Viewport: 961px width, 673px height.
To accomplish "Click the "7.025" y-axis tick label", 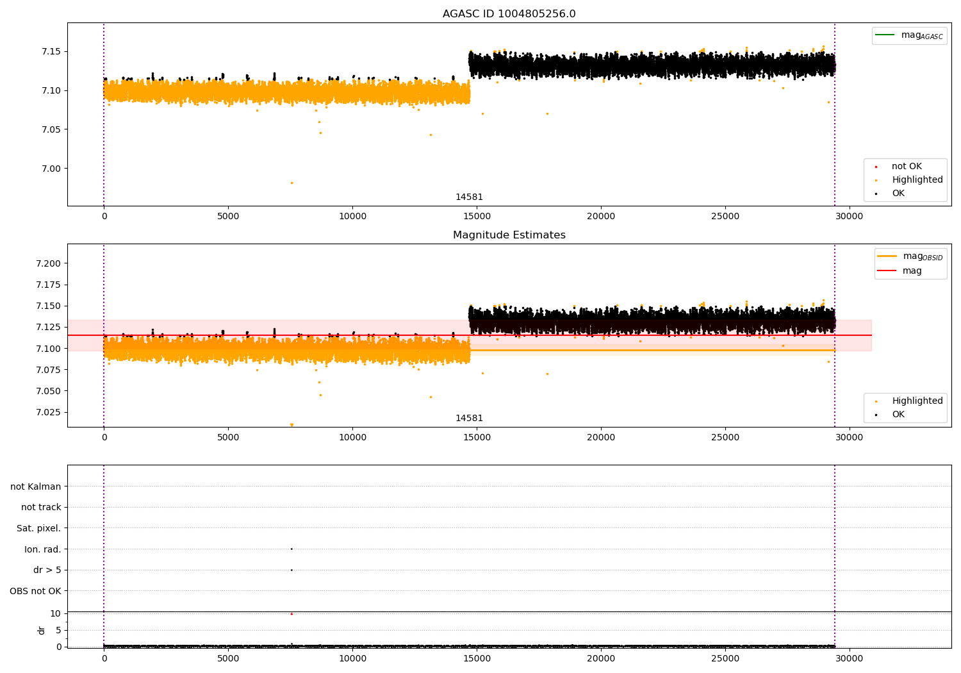I will coord(49,412).
